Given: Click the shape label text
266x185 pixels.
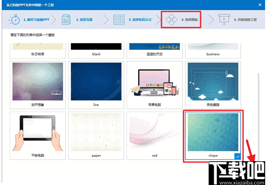Looking at the screenshot, I should 213,156.
